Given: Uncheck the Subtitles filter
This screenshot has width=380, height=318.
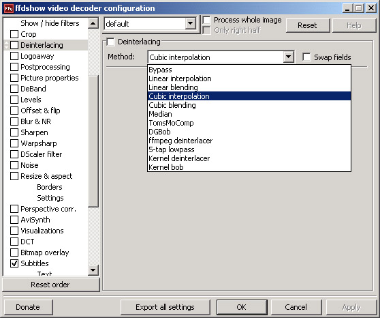Looking at the screenshot, I should [x=14, y=263].
